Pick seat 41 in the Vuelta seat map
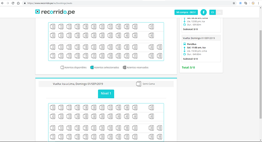262x142 pixels. (135, 137)
